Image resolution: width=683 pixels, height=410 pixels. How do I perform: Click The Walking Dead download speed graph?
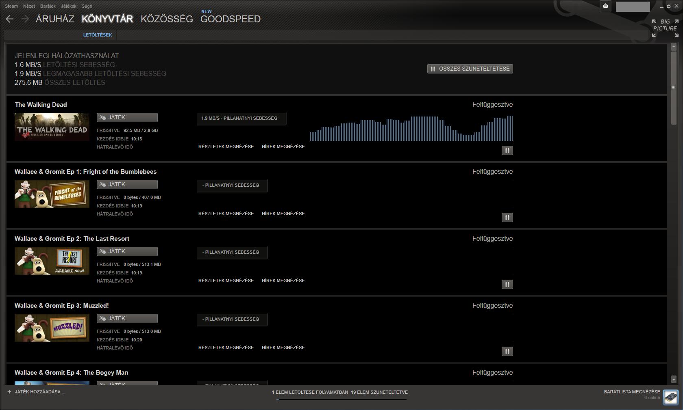[411, 128]
